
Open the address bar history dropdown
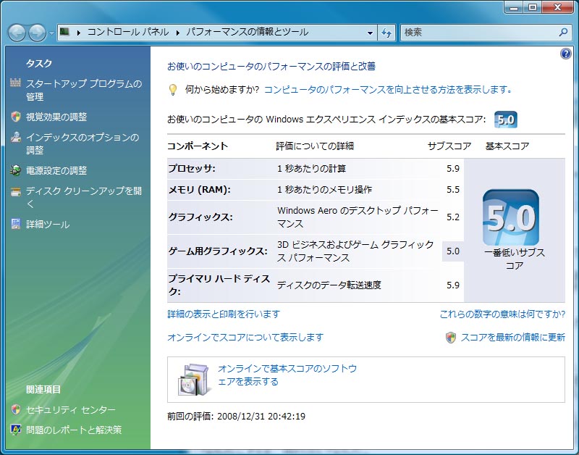point(370,33)
